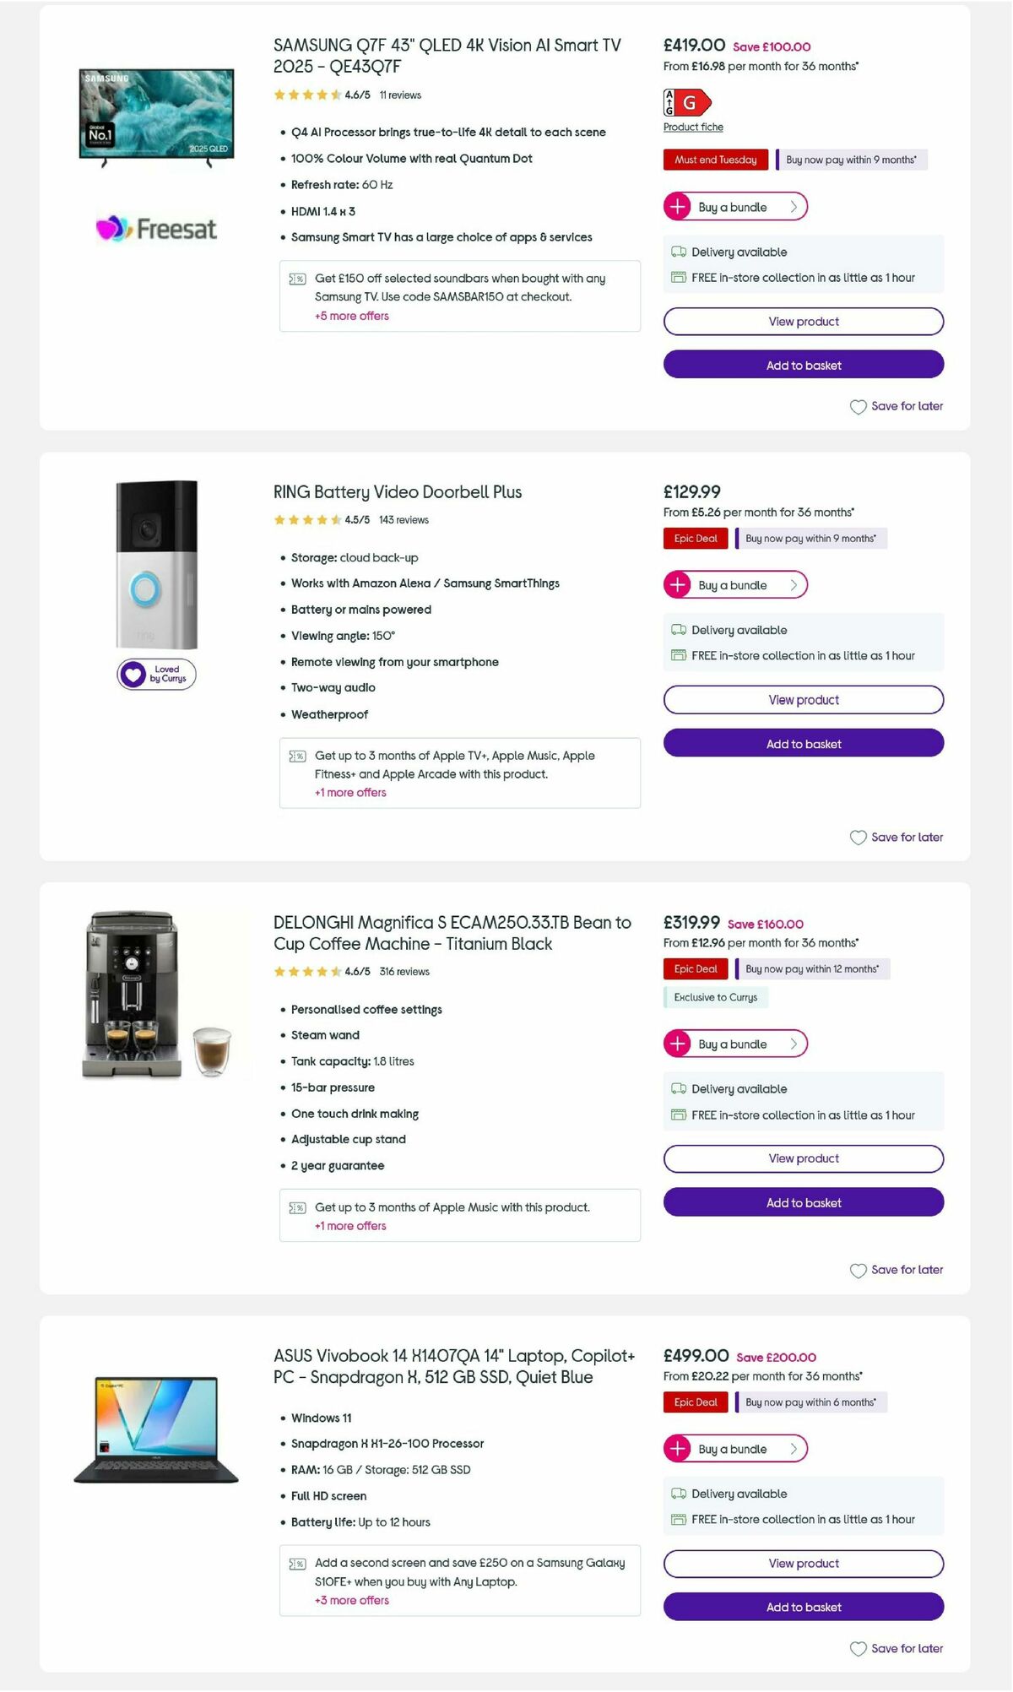
Task: Open the Product fiche link
Action: pyautogui.click(x=692, y=127)
